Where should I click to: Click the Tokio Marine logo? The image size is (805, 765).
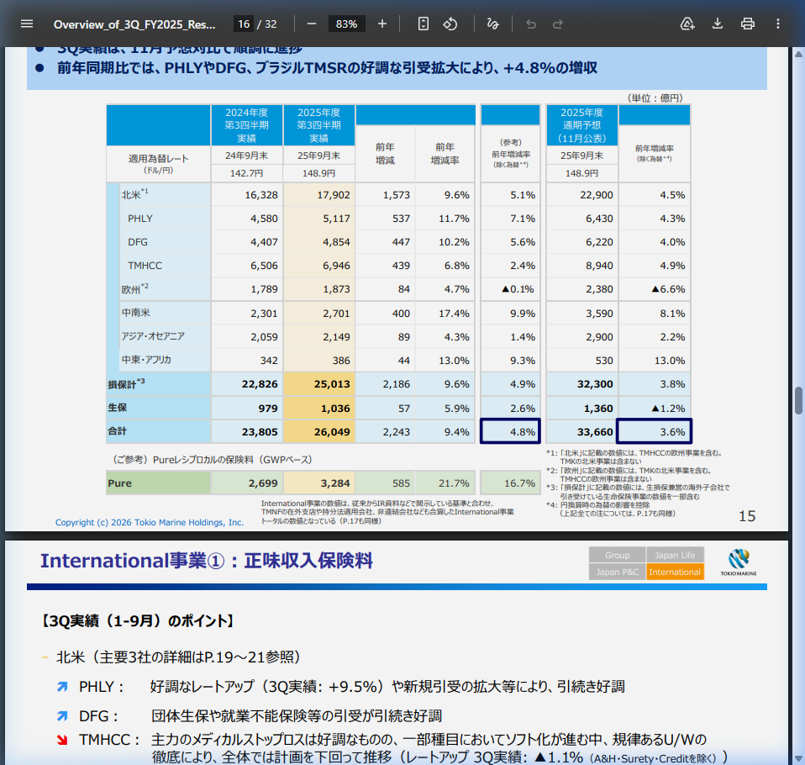(739, 562)
